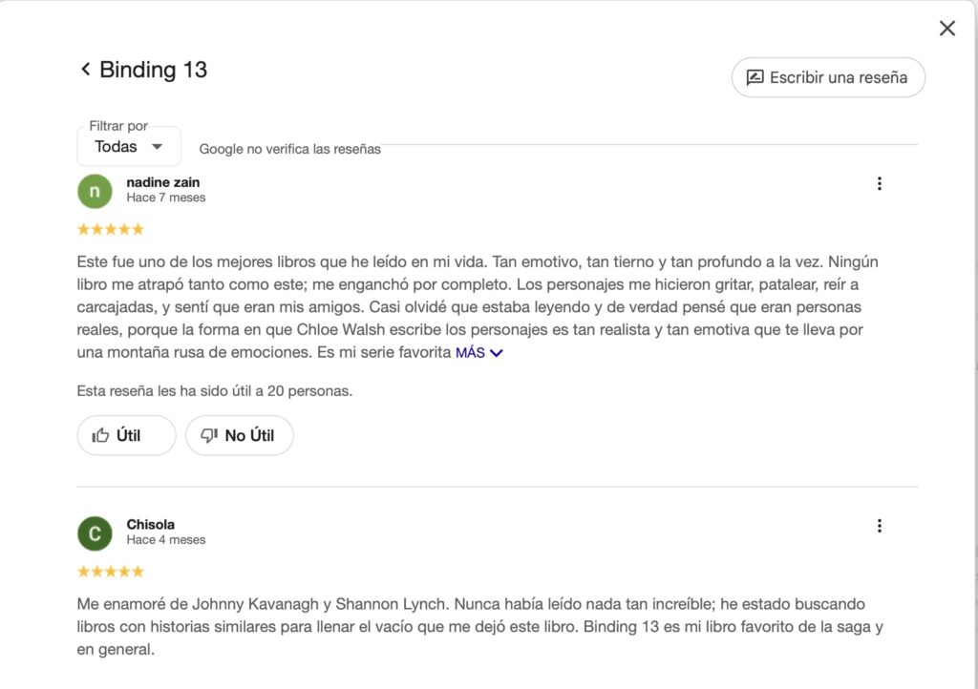Click the chevron next to MÁS
The height and width of the screenshot is (689, 978).
pos(496,353)
